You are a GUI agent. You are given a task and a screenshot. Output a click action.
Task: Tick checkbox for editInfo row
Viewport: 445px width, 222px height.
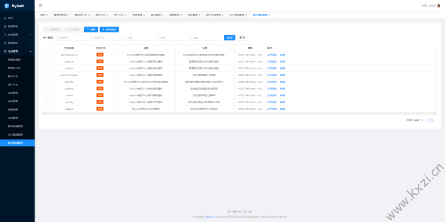coord(48,82)
